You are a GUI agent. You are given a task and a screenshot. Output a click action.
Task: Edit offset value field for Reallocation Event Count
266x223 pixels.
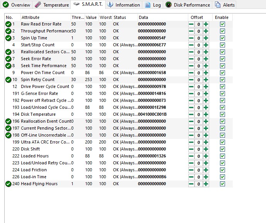[x=198, y=122]
